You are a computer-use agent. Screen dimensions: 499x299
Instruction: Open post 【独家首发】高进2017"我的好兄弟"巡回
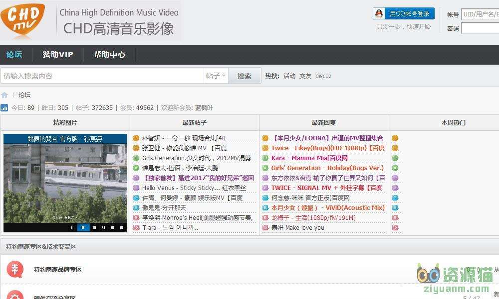[x=198, y=178]
